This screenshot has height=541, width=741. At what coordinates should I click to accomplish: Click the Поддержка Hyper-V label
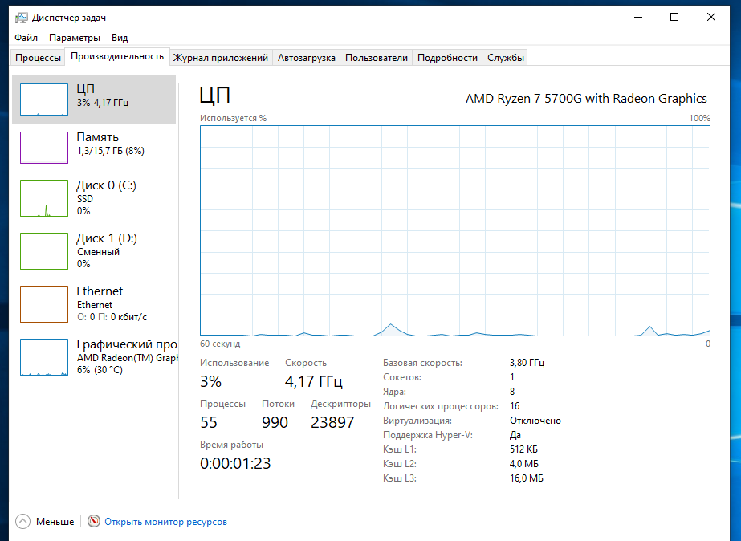pos(428,435)
